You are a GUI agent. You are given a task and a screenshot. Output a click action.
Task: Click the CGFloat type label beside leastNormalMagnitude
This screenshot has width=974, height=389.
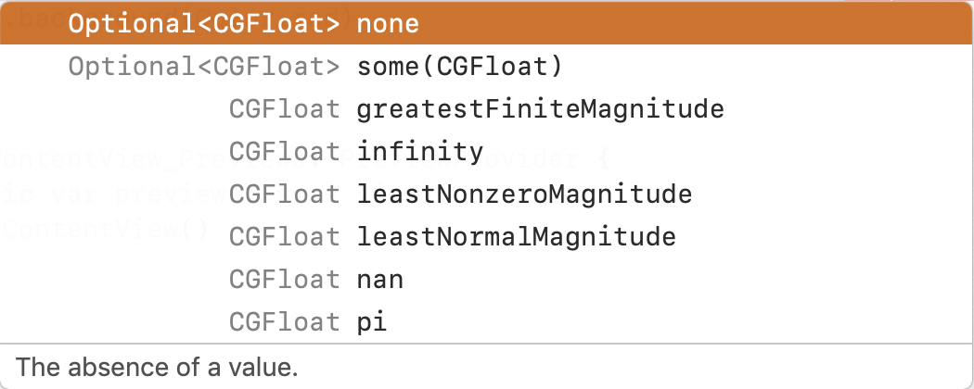[284, 237]
